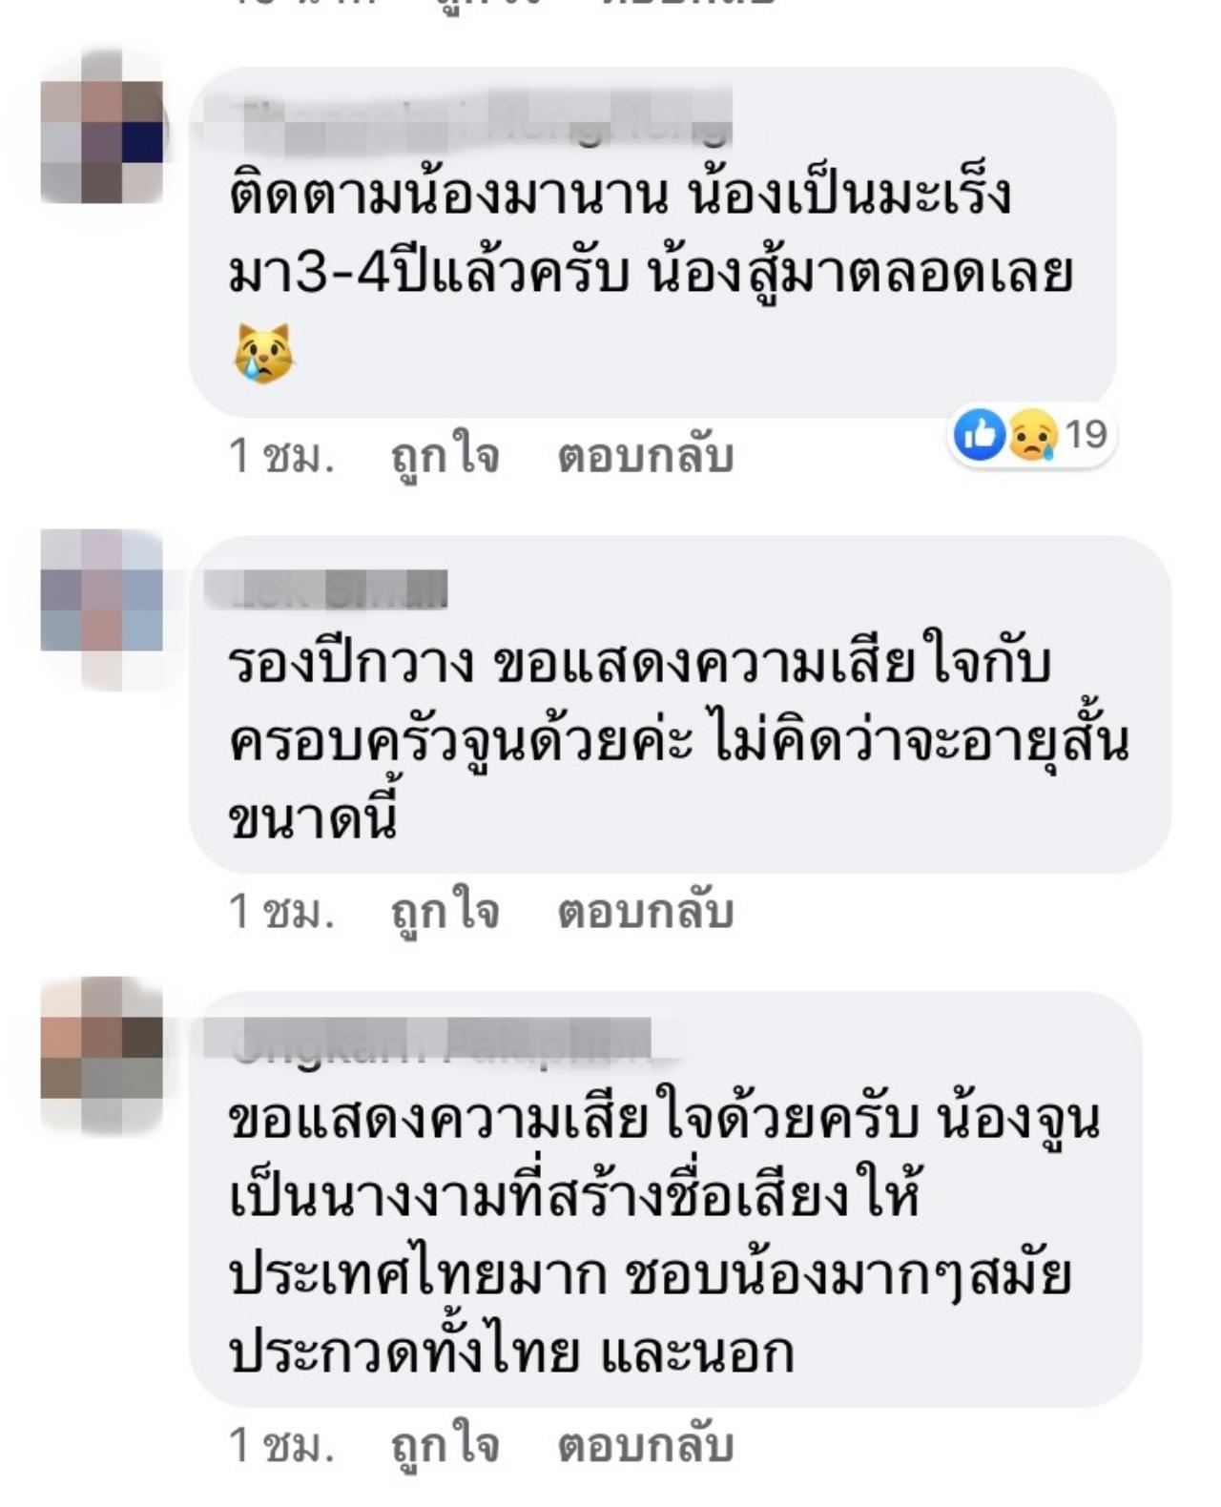Click '1 ชม.' timestamp under 'รองปีกวาง' comment
Viewport: 1221px width, 1507px height.
click(282, 912)
